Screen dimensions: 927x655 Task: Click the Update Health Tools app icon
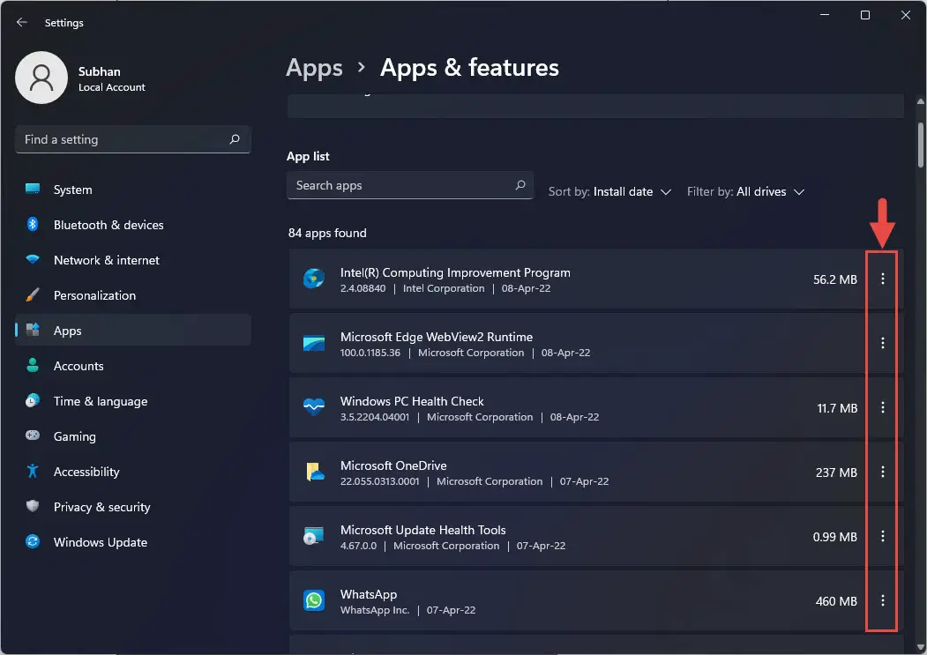click(314, 536)
